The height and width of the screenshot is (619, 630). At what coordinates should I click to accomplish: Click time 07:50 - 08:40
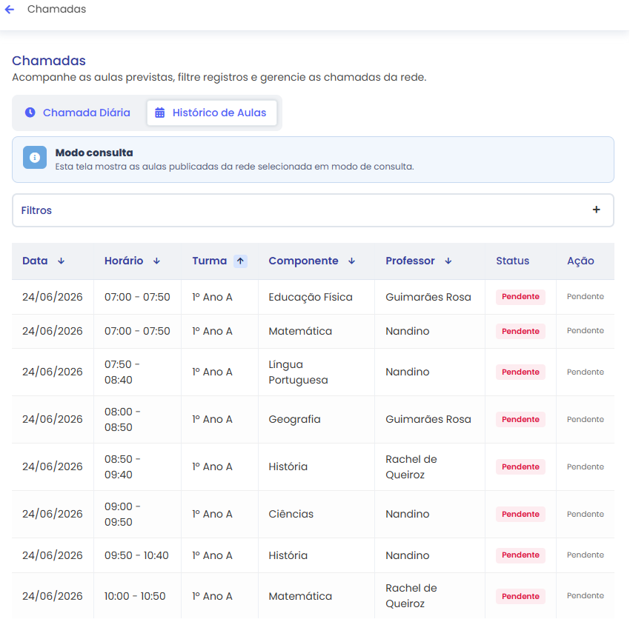coord(122,372)
